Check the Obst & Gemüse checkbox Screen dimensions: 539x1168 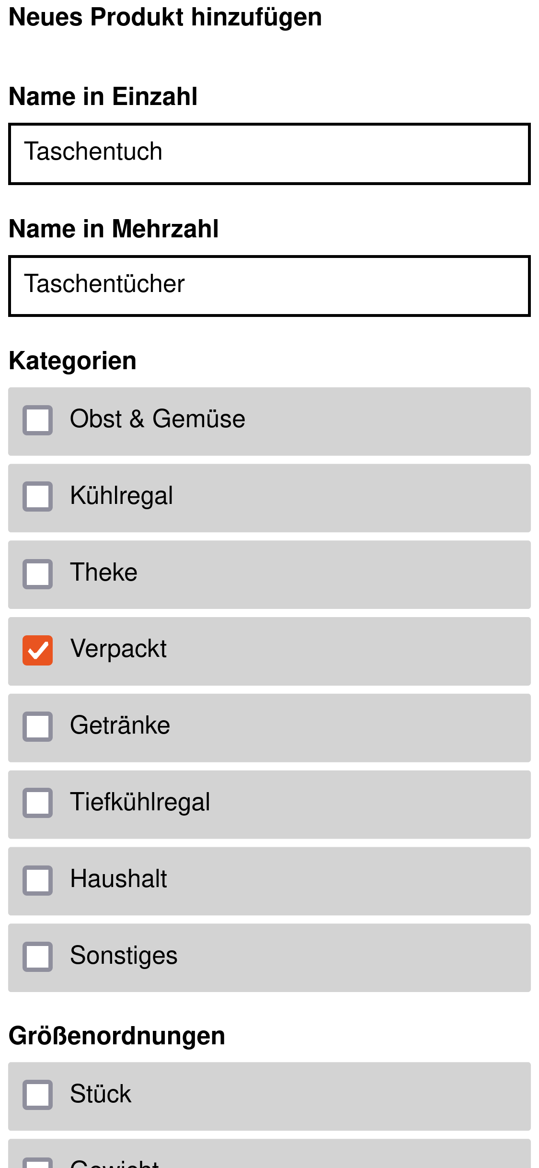tap(38, 420)
